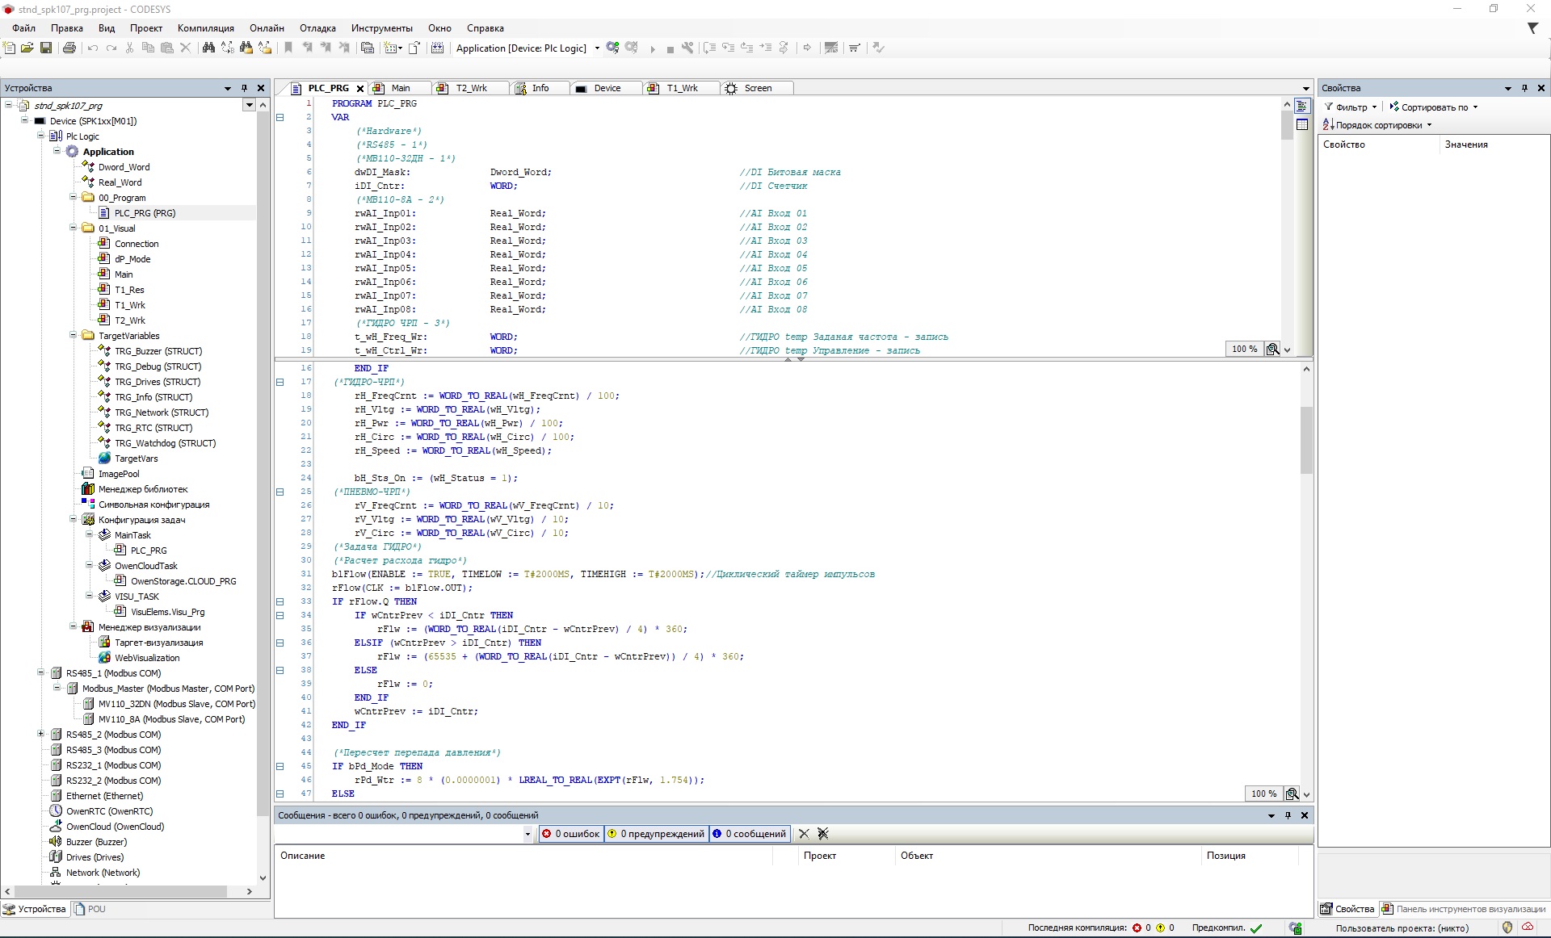The image size is (1551, 938).
Task: Open the Отладка menu
Action: [x=317, y=28]
